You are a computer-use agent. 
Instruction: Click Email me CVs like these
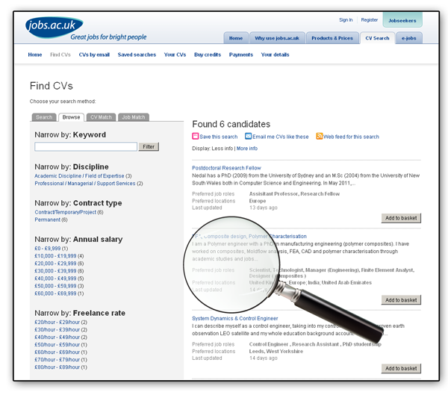pos(280,137)
